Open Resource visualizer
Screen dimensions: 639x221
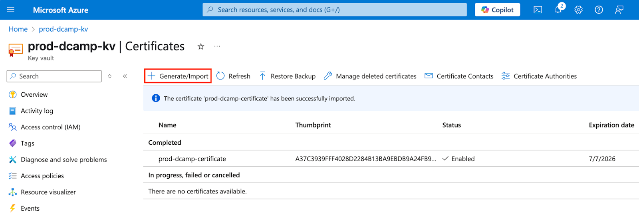click(x=48, y=192)
